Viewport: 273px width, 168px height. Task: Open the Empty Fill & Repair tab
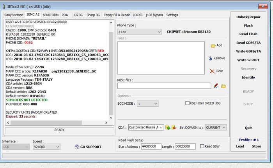(117, 15)
